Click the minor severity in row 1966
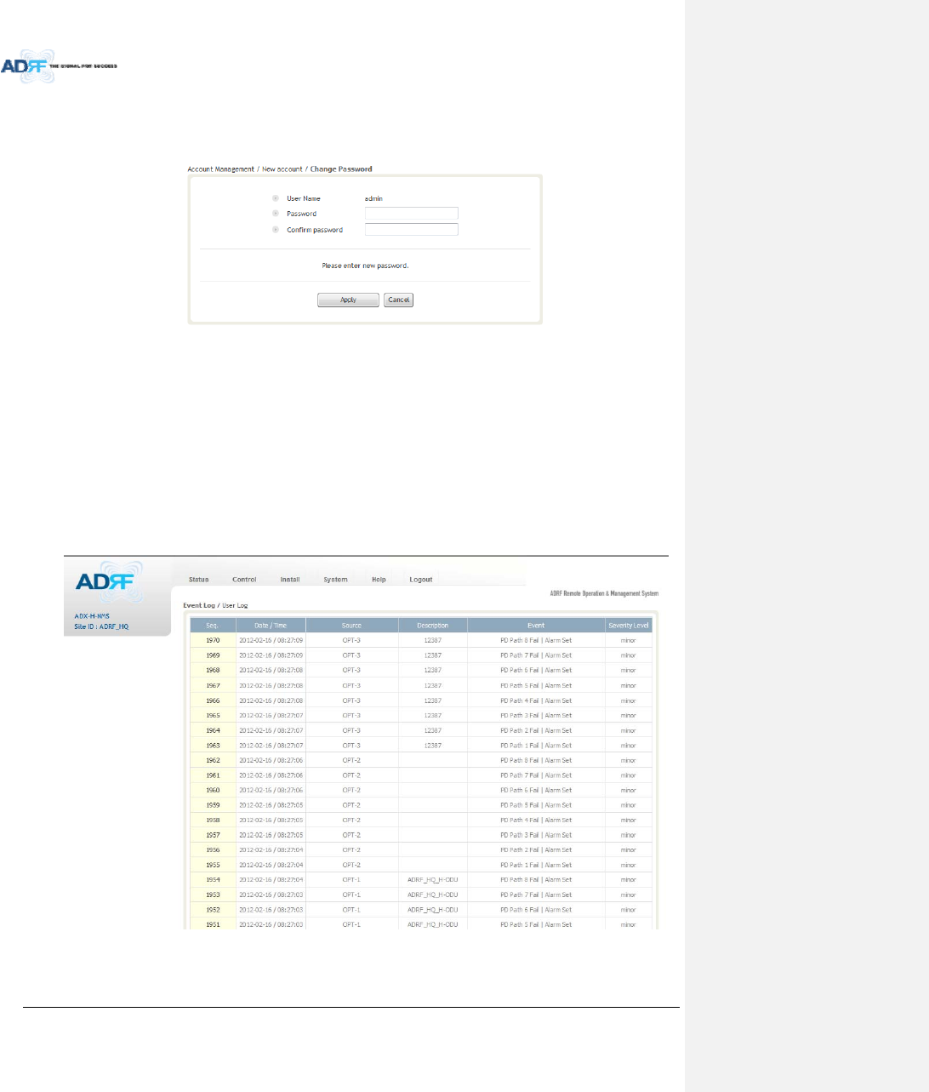 (x=628, y=700)
